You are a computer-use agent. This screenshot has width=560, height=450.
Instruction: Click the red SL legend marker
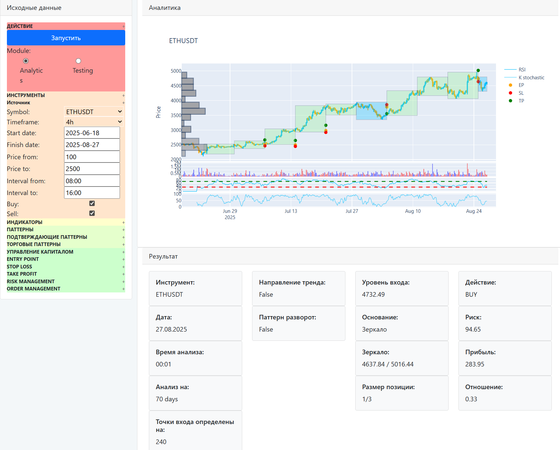[510, 93]
